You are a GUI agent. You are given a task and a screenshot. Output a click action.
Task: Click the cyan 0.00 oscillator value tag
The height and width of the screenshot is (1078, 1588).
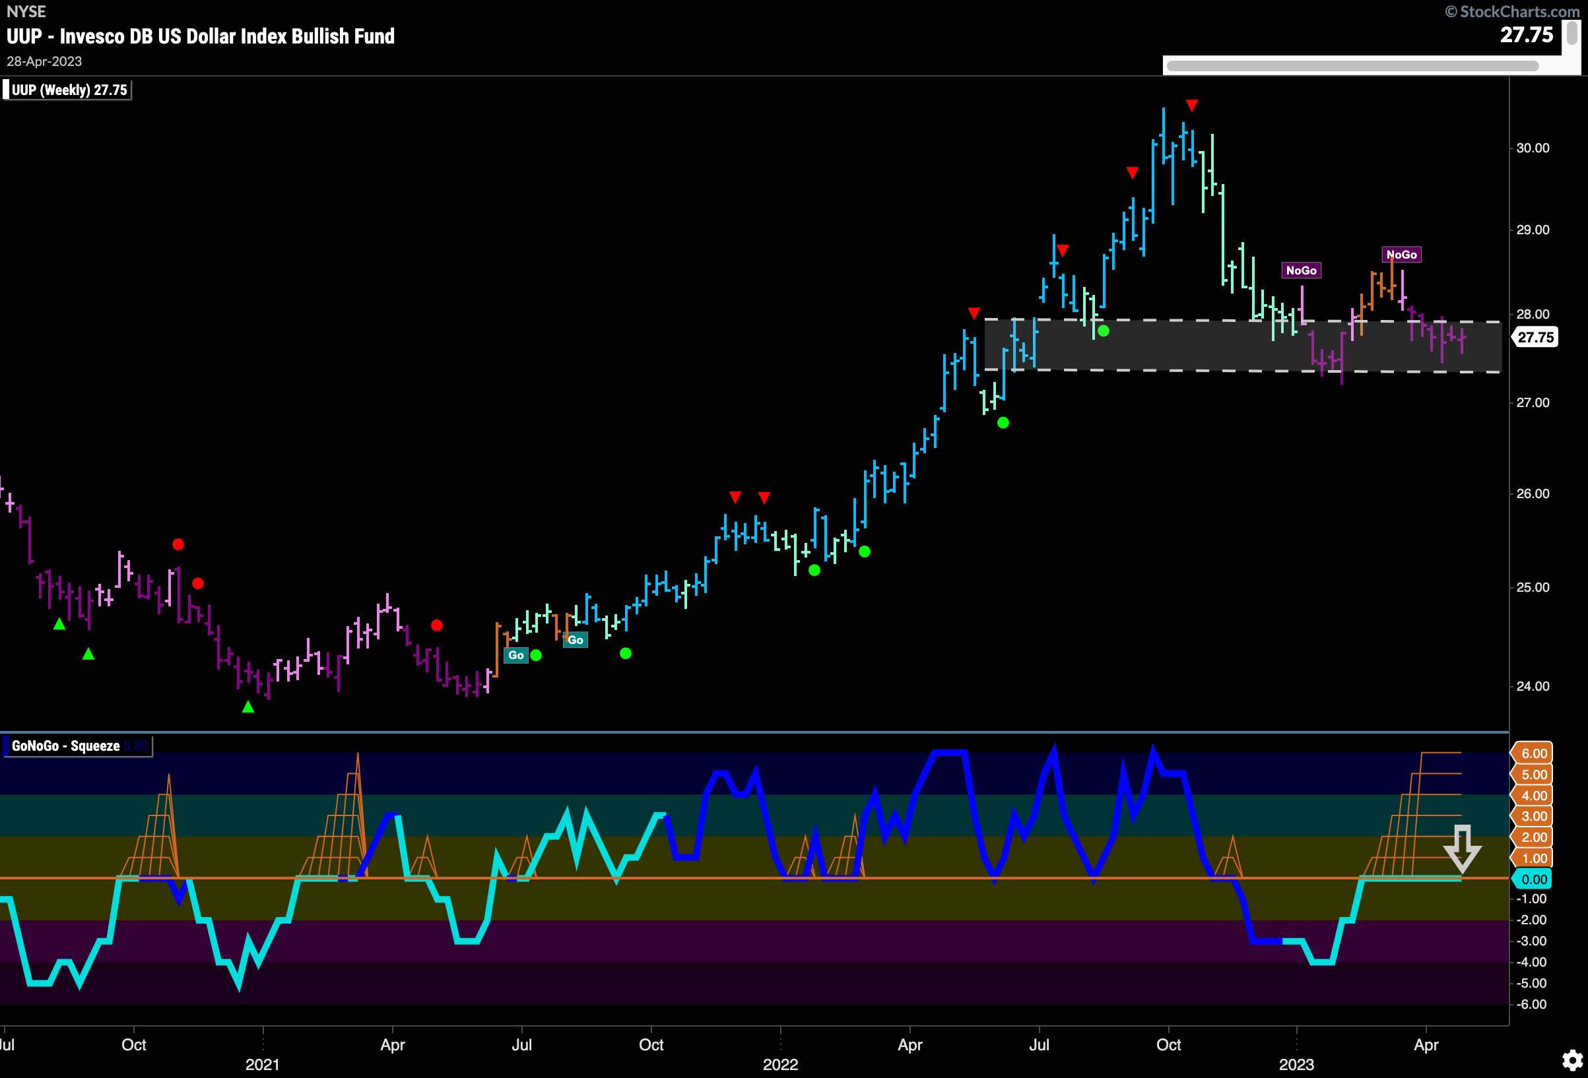1533,879
